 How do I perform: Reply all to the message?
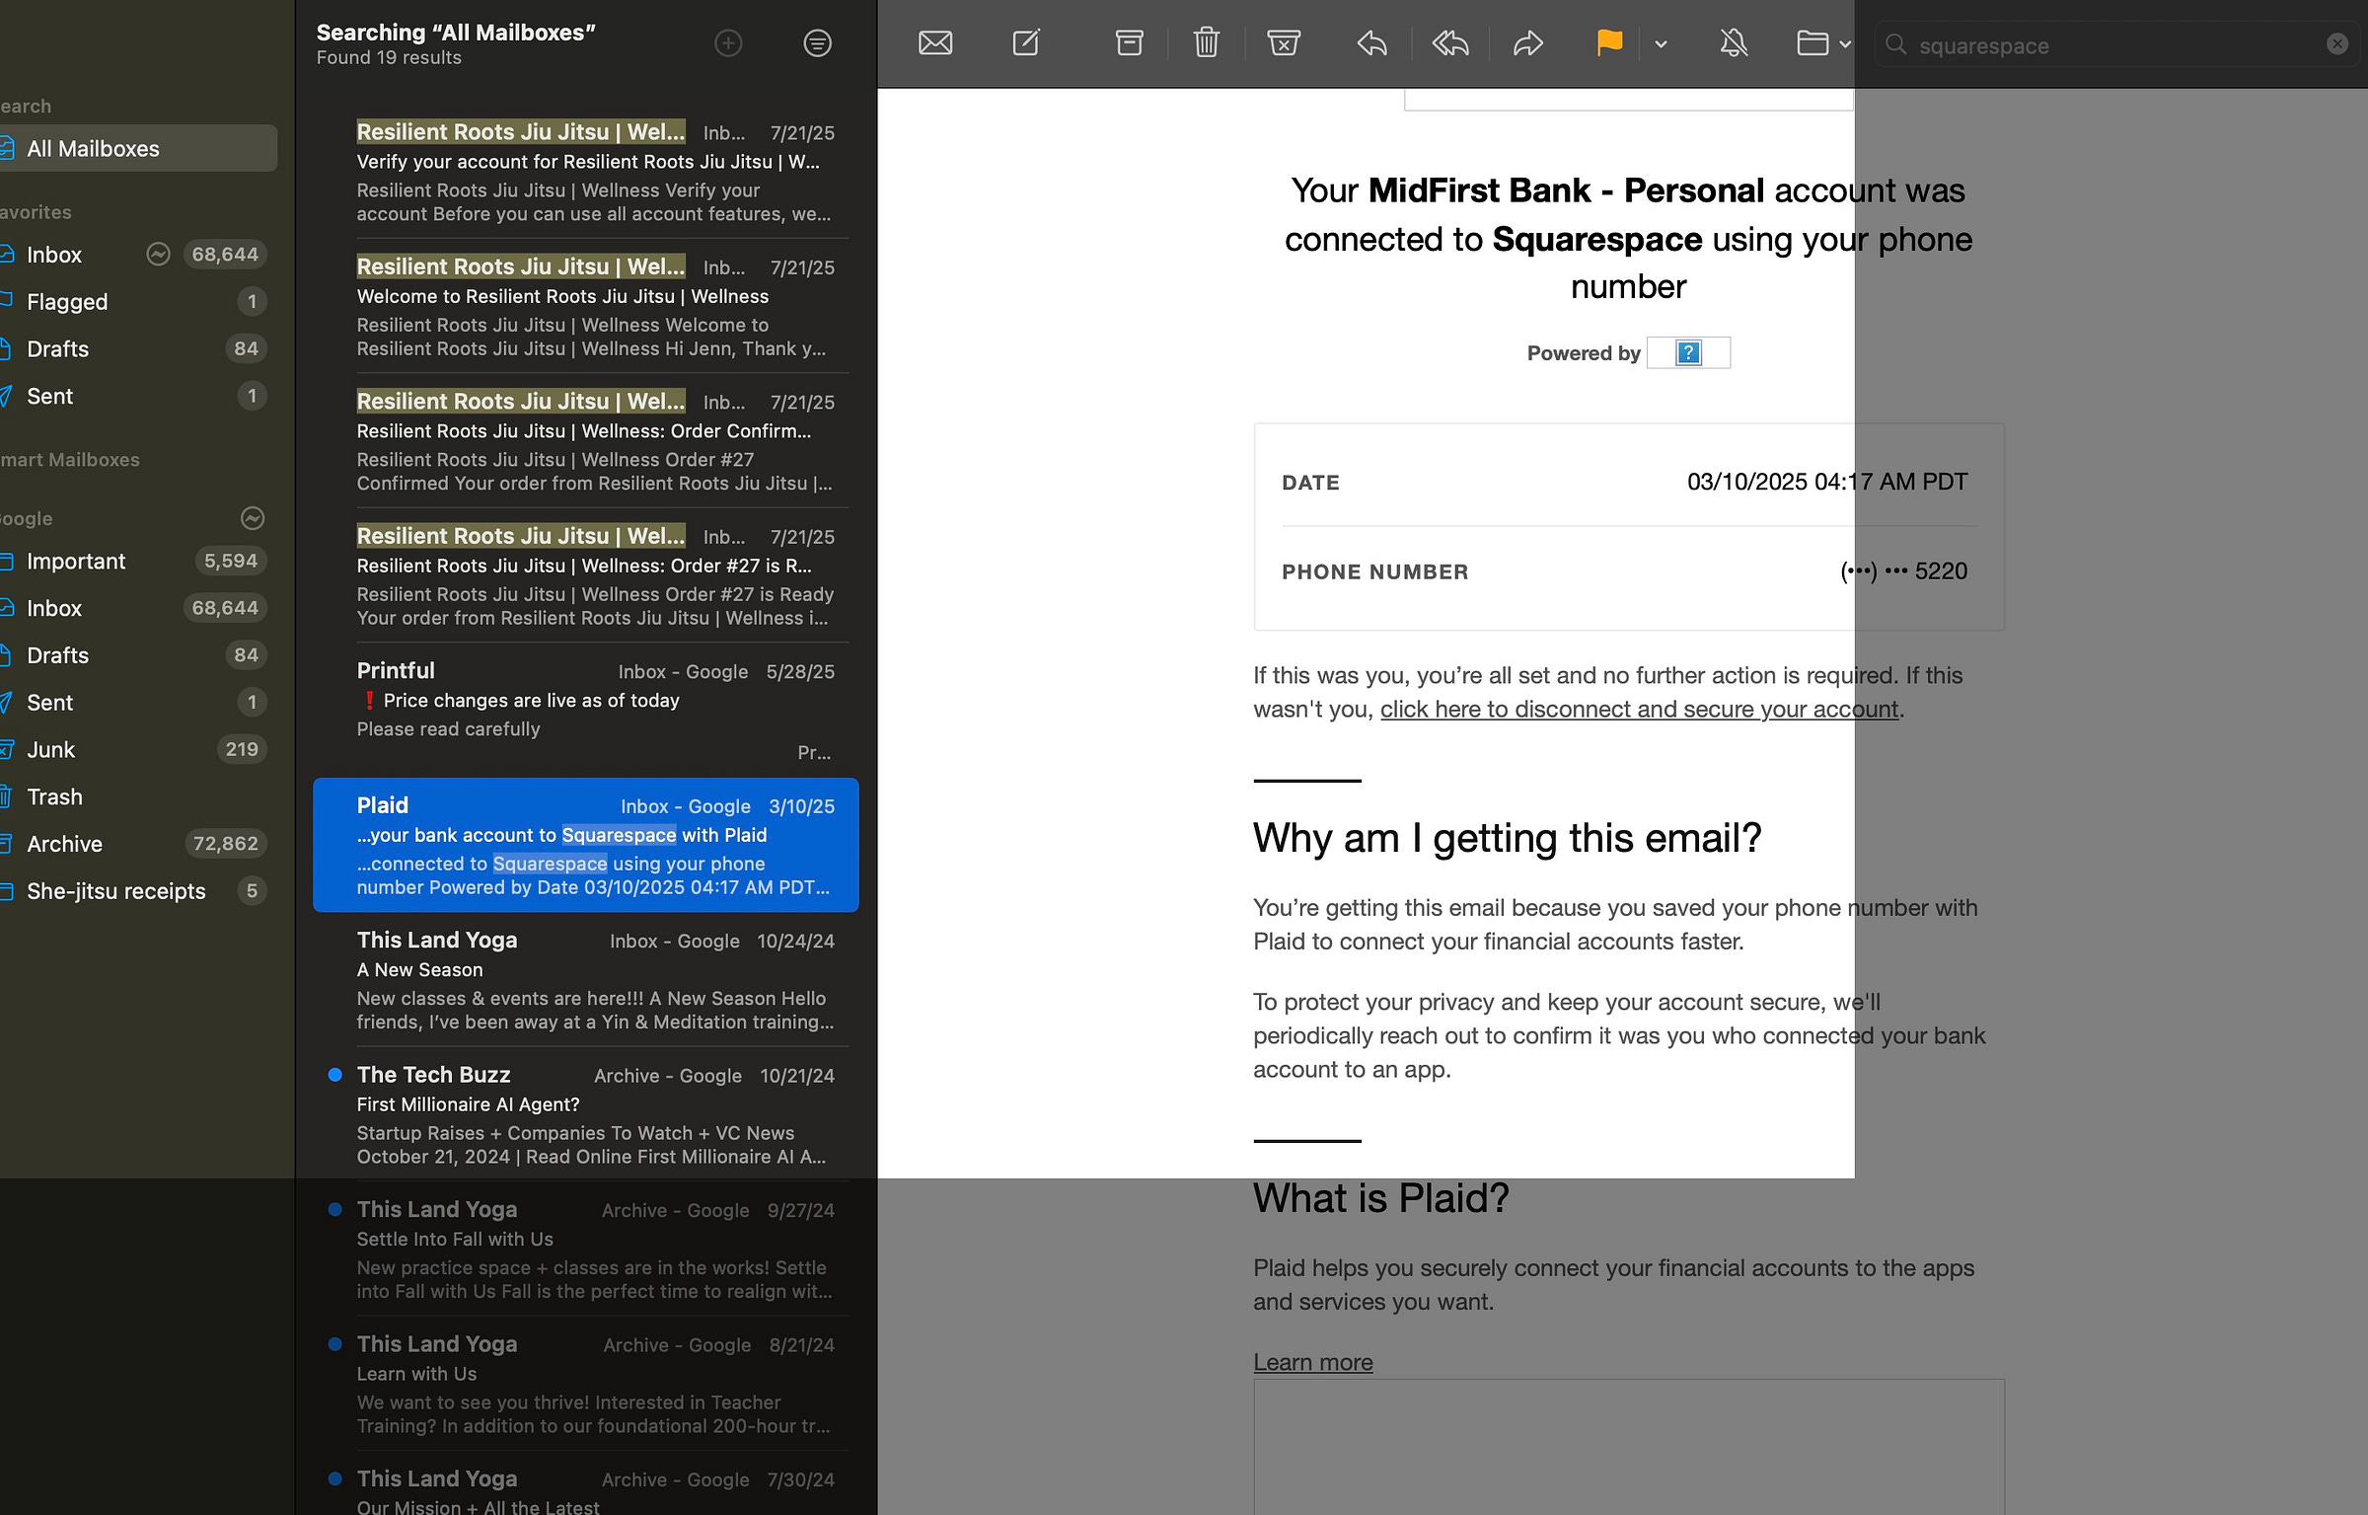click(x=1450, y=43)
